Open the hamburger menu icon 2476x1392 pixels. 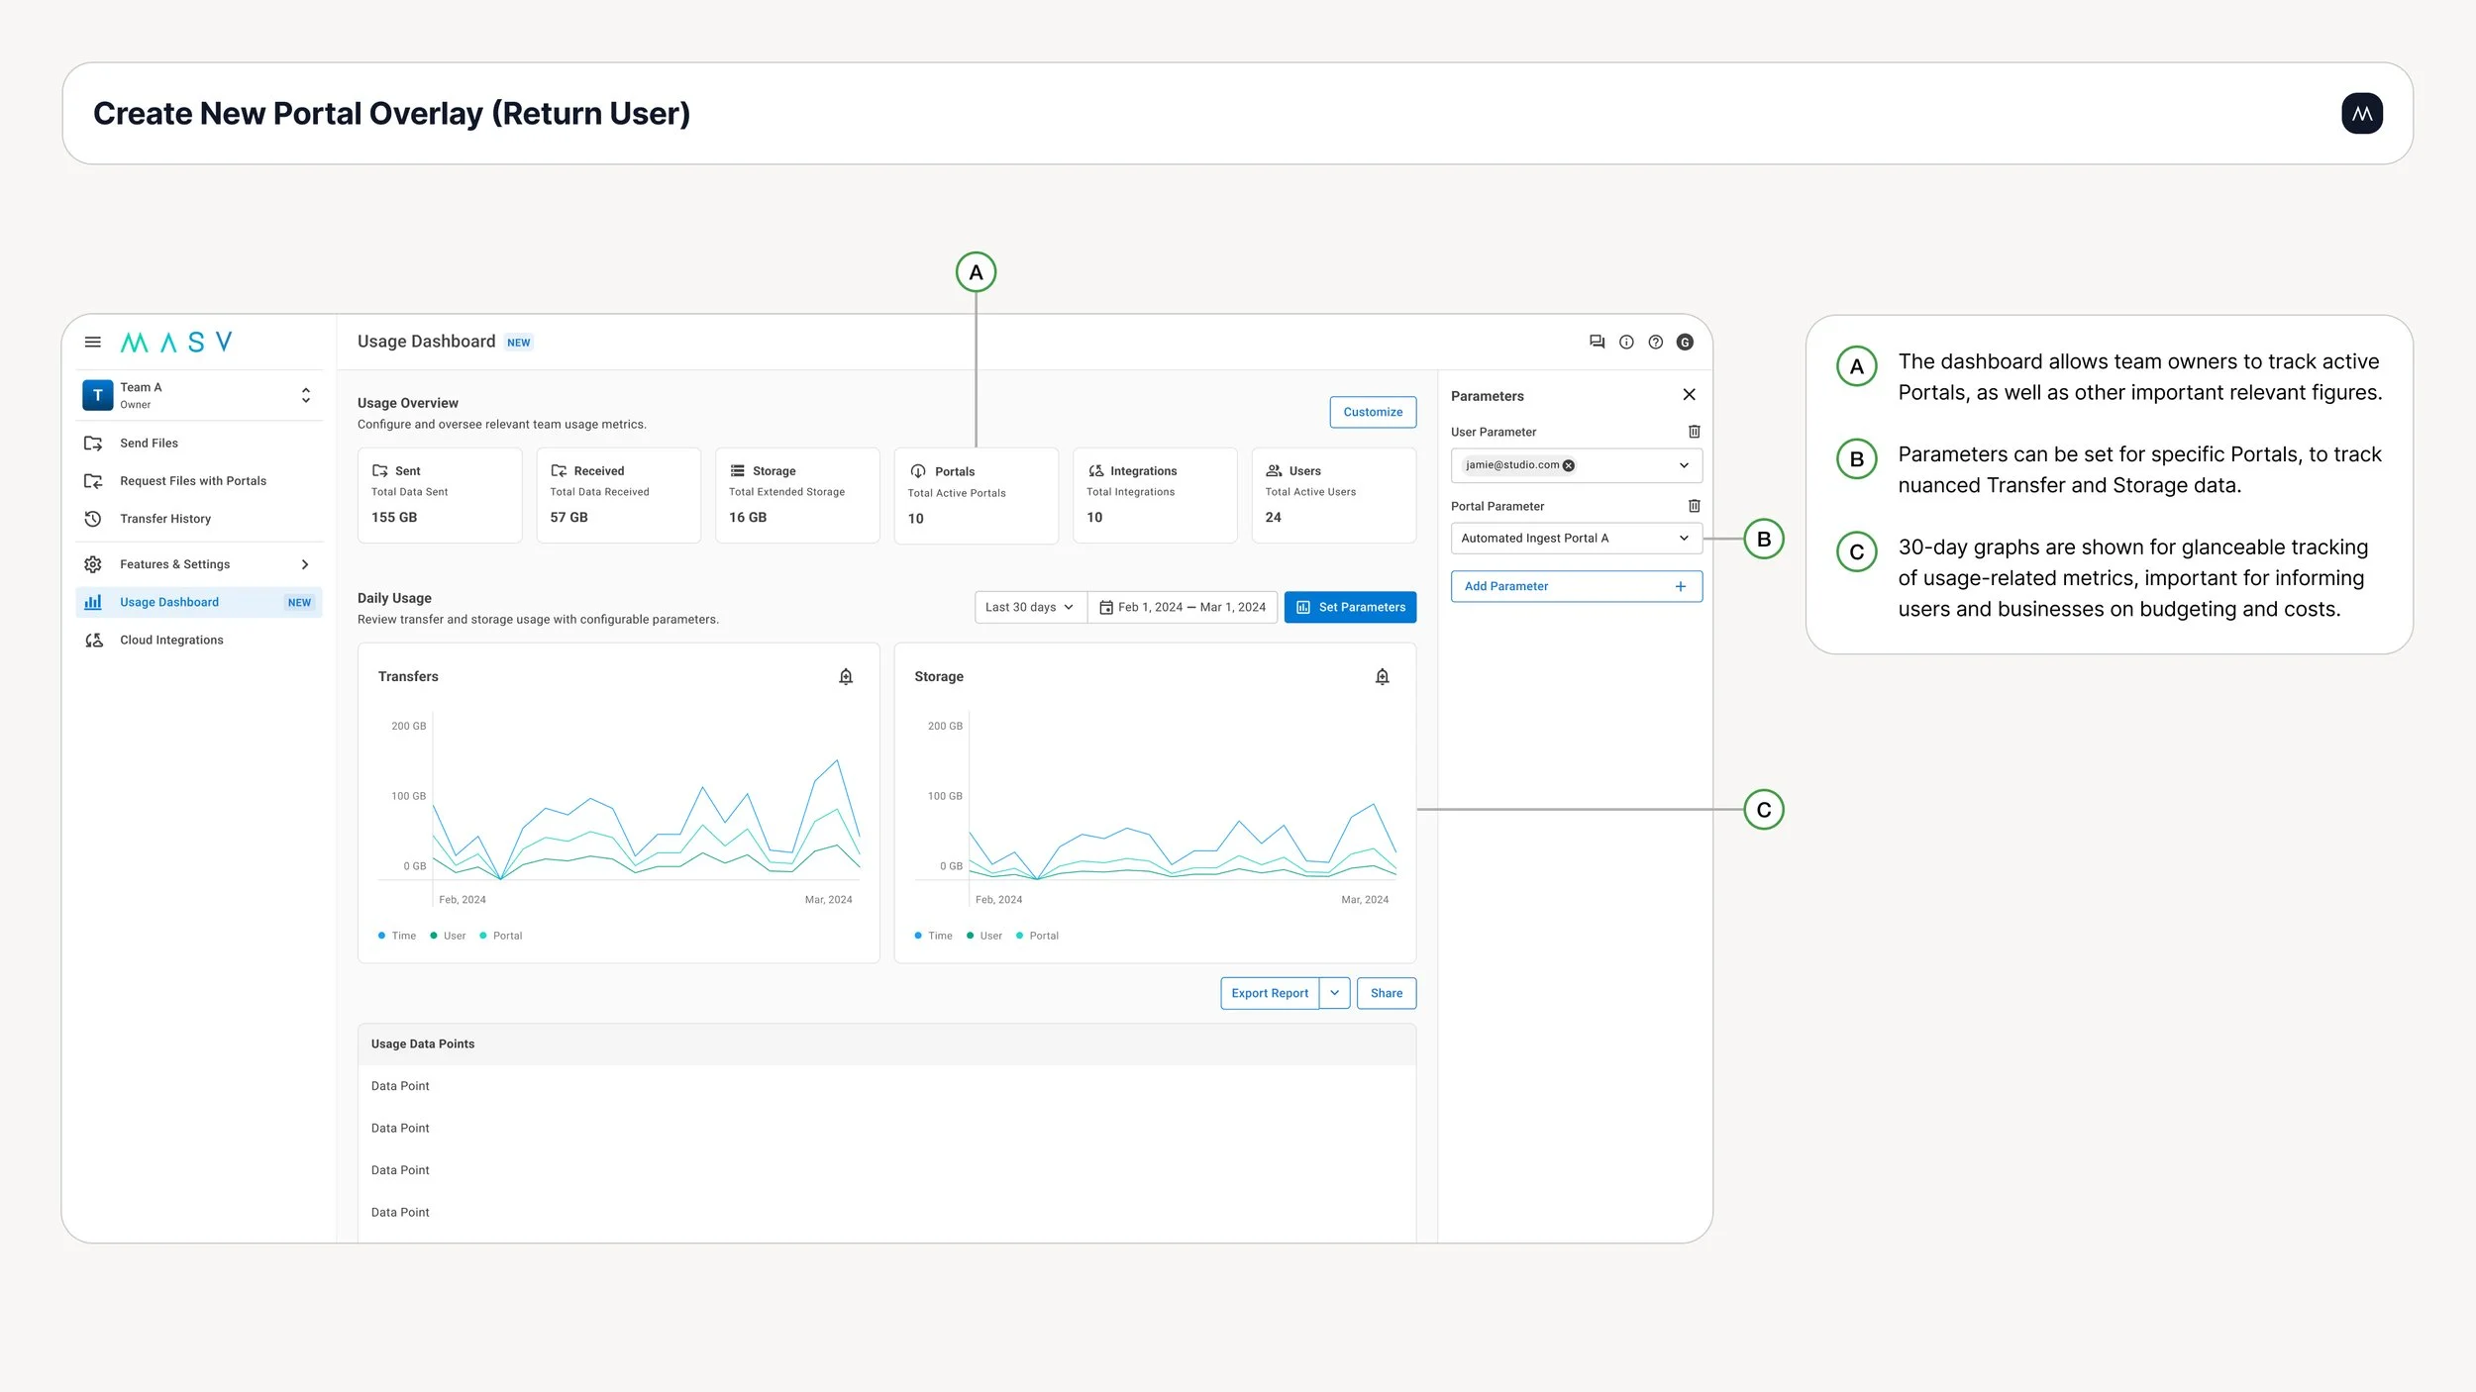click(93, 342)
